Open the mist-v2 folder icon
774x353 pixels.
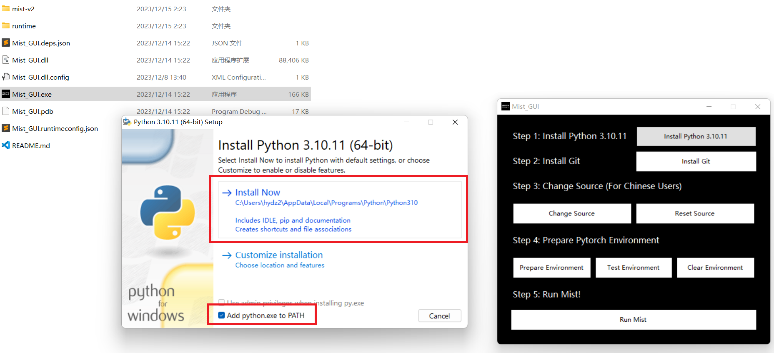click(6, 9)
